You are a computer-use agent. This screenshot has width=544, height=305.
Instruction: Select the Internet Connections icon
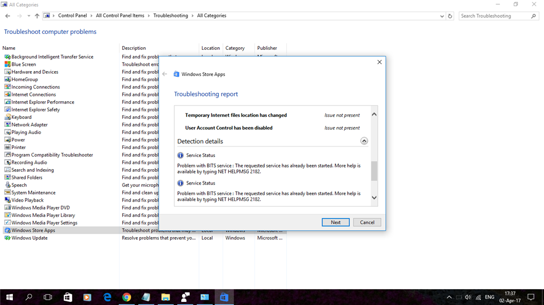pos(7,94)
